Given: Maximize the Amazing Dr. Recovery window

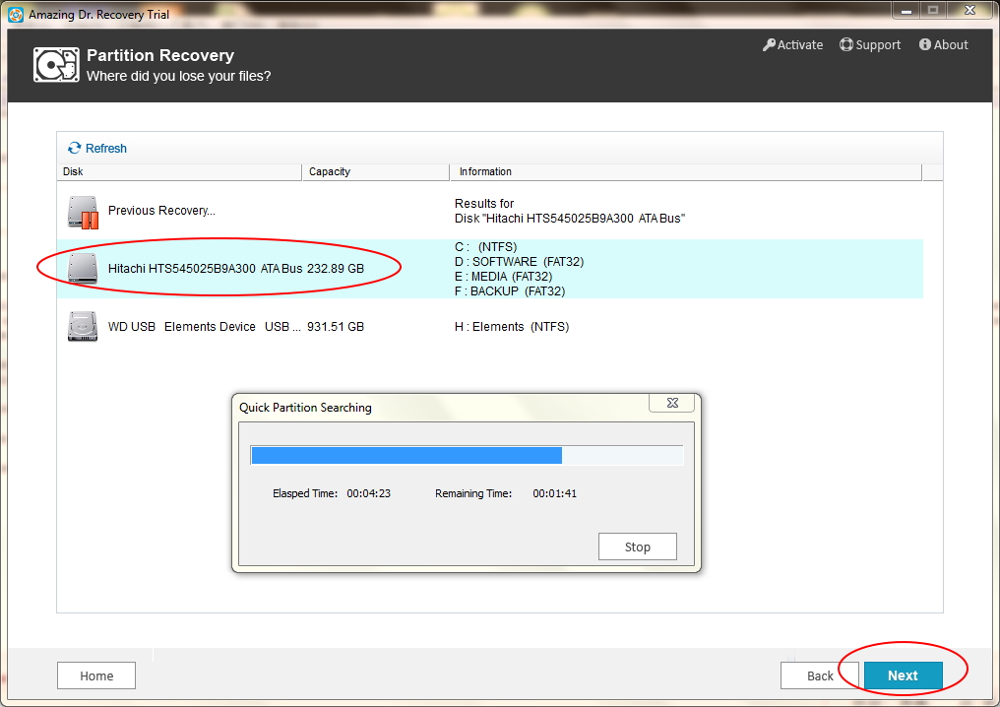Looking at the screenshot, I should tap(932, 10).
